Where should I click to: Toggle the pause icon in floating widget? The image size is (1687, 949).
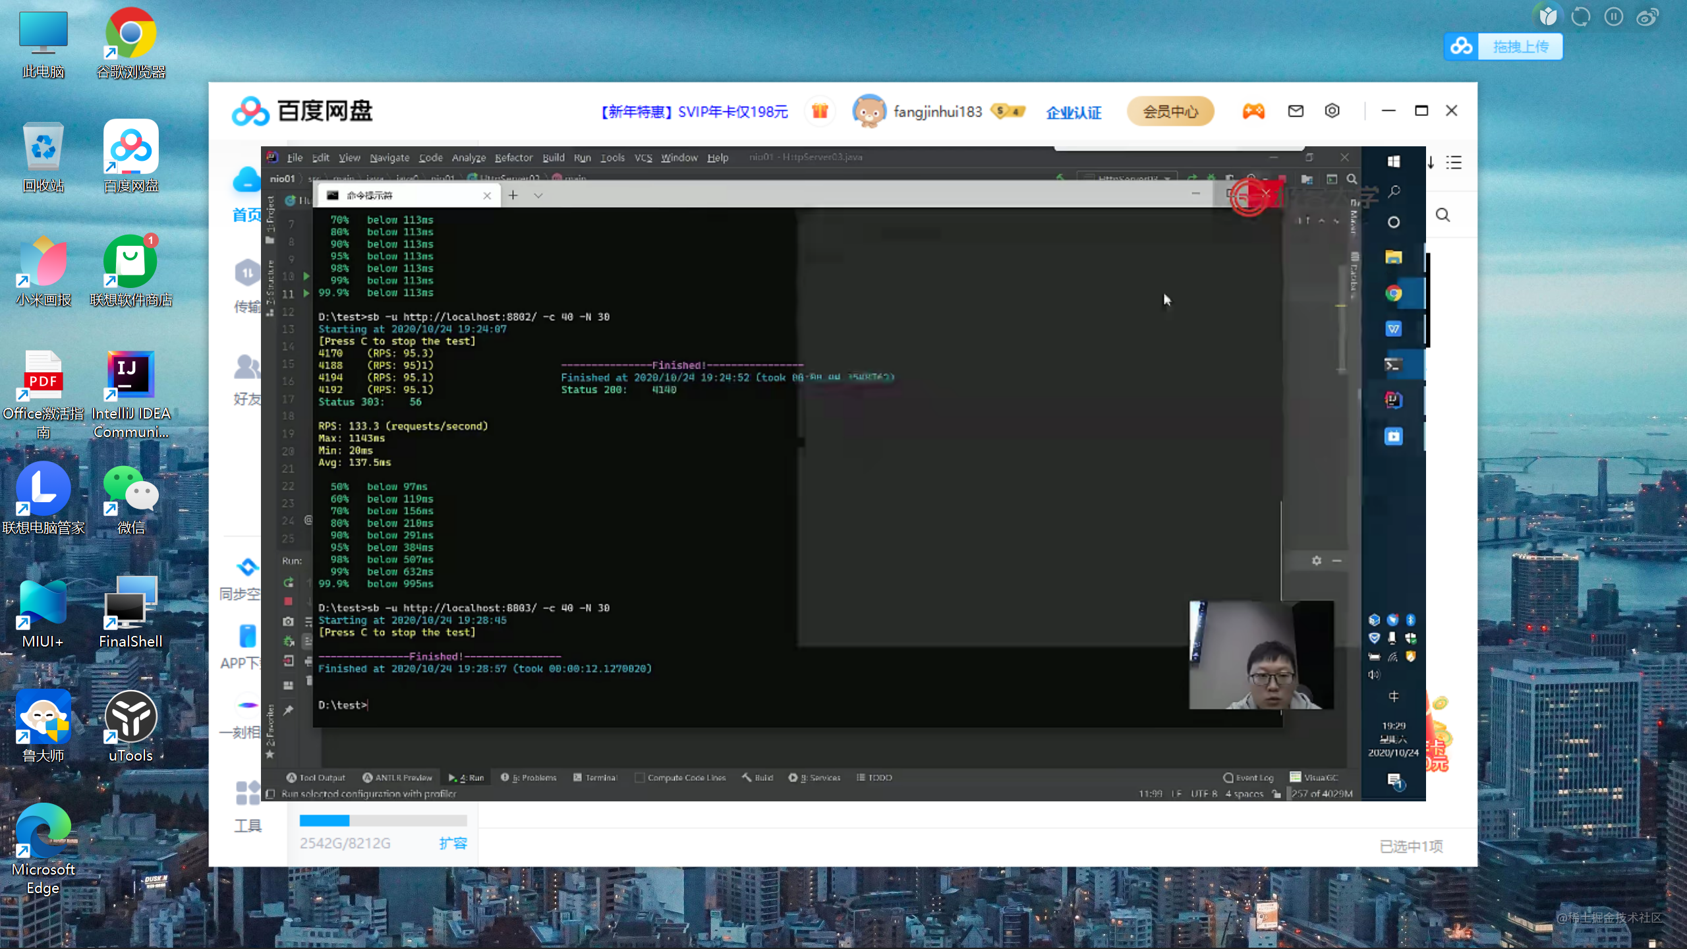1613,17
